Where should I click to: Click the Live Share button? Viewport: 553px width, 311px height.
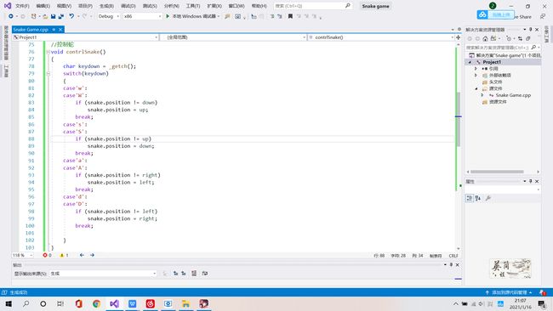tap(522, 16)
